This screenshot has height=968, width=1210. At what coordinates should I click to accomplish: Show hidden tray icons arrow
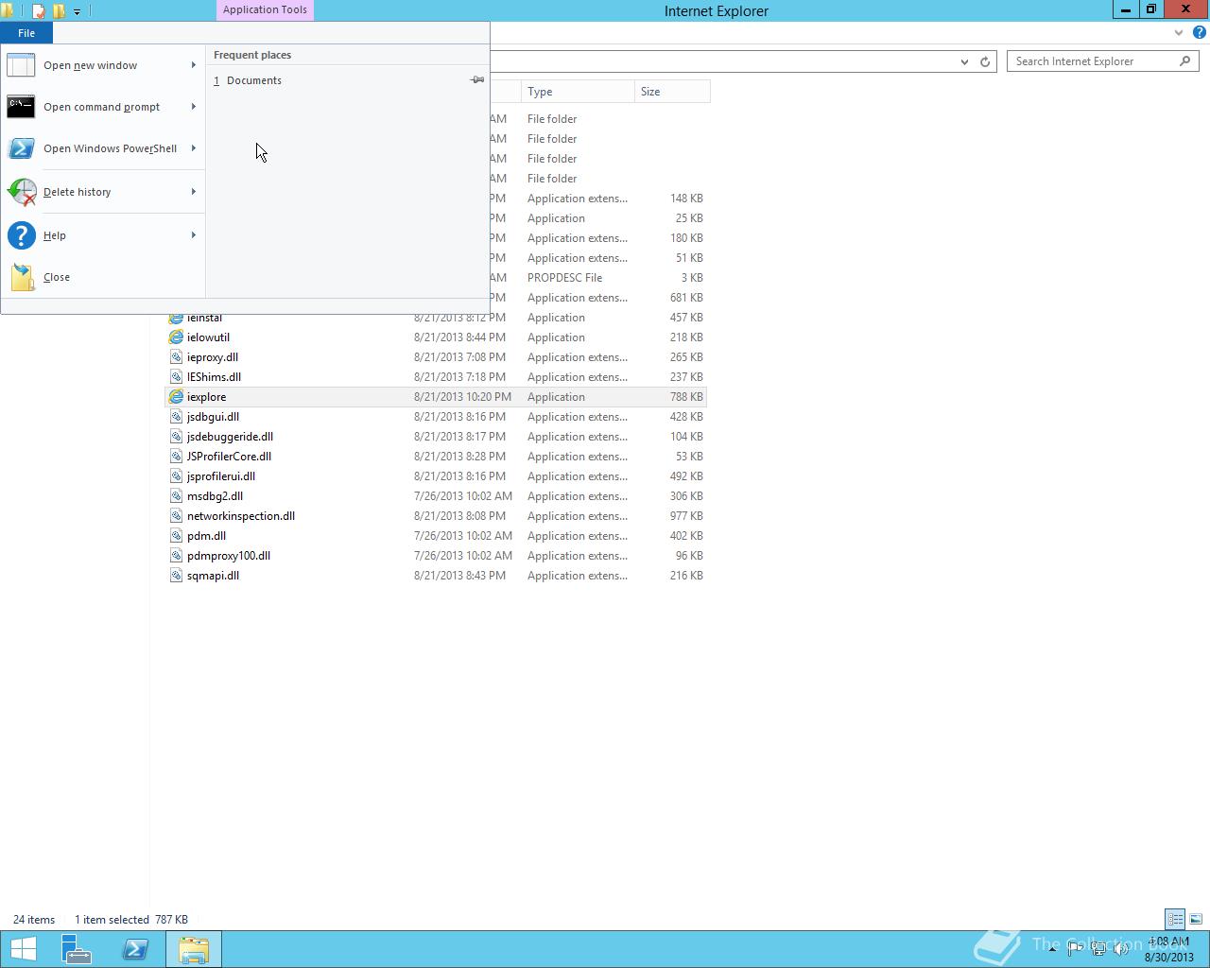point(1053,949)
